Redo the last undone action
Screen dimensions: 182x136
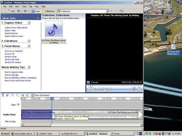(25, 11)
